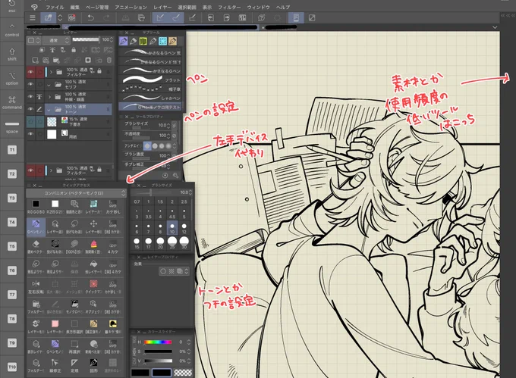
Task: Select the cyan dotted frame sub tool group
Action: (x=162, y=41)
